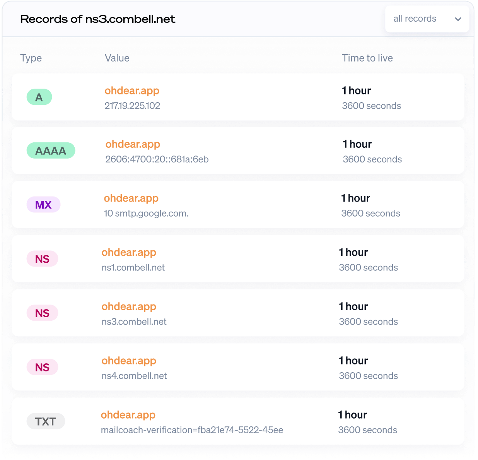Click ohdear.app in the MX record row
This screenshot has height=460, width=478.
(131, 198)
